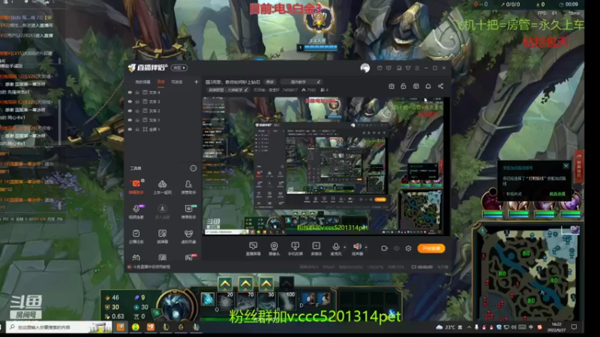Hide the 文本 1 source layer

(x=130, y=120)
